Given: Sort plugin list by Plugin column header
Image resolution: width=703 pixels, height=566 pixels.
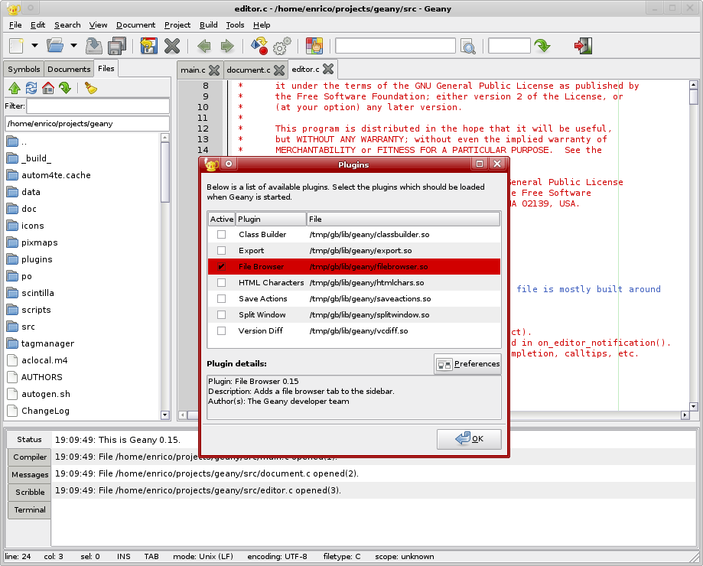Looking at the screenshot, I should [x=271, y=220].
